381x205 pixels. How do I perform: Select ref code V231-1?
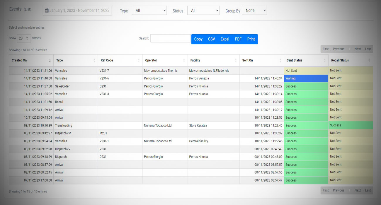[104, 141]
